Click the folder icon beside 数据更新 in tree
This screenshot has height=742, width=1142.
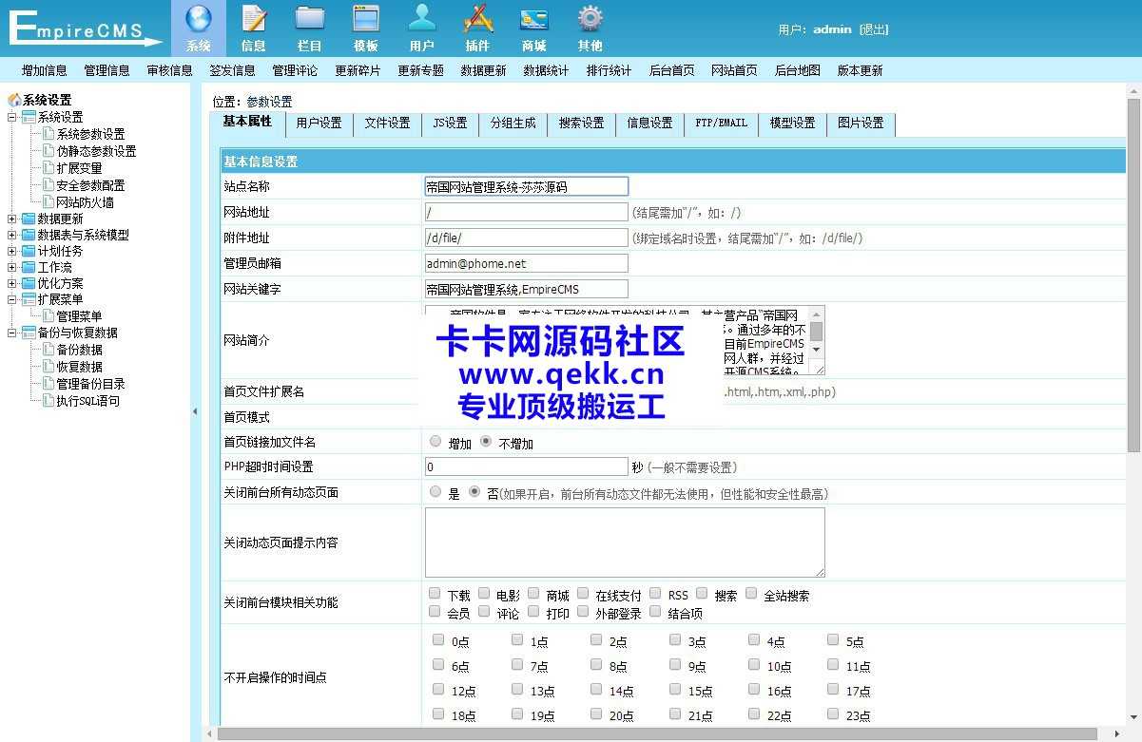tap(29, 219)
